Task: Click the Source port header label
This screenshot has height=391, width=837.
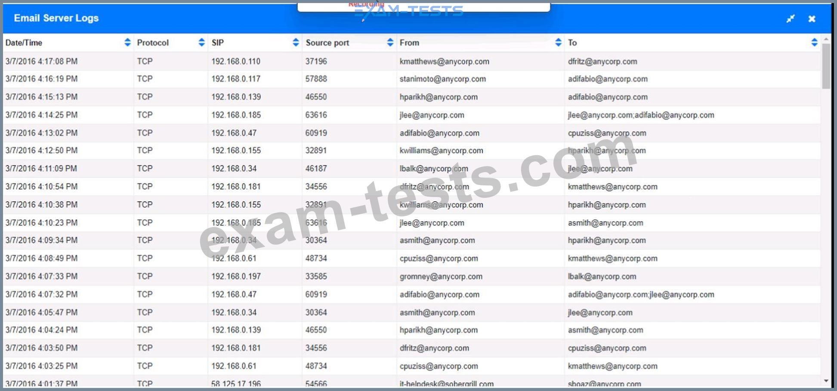Action: click(327, 43)
